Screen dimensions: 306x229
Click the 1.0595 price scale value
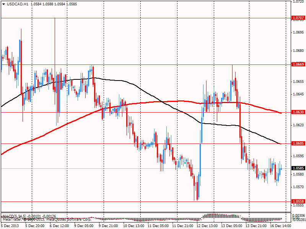tap(299, 156)
